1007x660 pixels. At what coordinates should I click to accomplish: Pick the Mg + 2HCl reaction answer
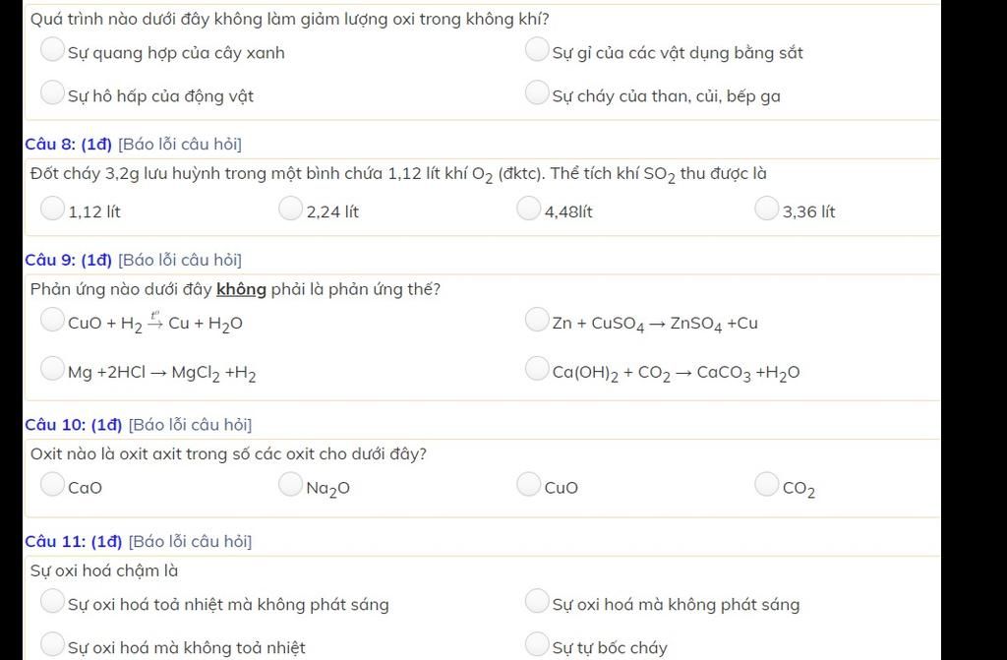pyautogui.click(x=53, y=370)
